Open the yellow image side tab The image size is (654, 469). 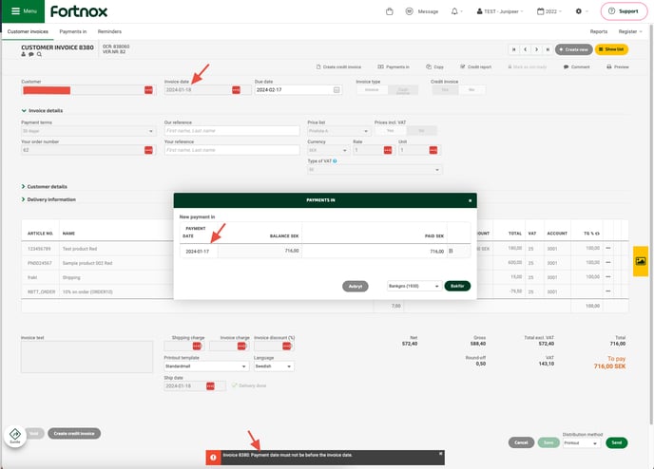pyautogui.click(x=641, y=261)
